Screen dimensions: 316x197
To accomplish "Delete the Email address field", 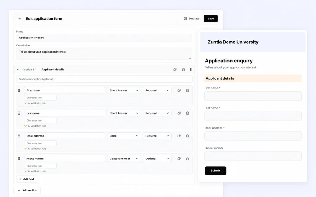I will (x=187, y=136).
